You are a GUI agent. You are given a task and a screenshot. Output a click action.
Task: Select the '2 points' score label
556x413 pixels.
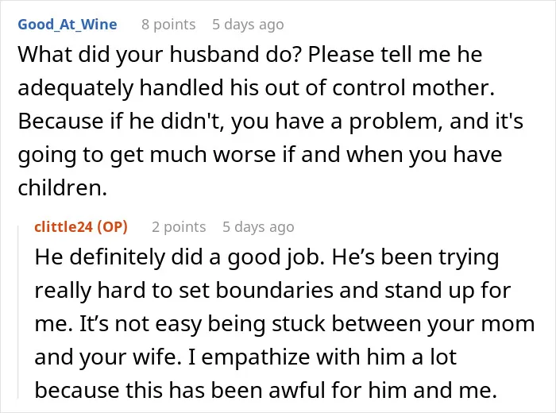[179, 227]
